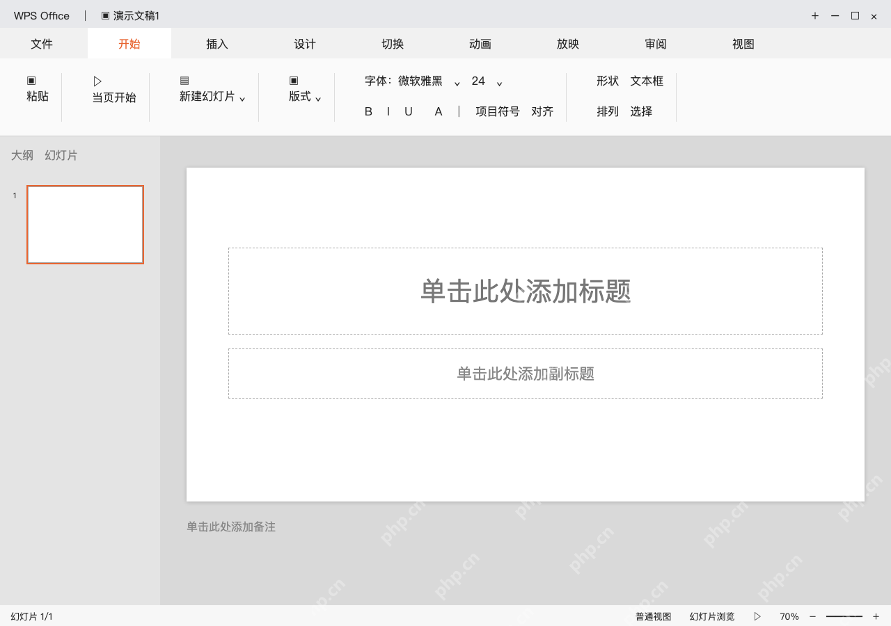891x626 pixels.
Task: Start slideshow from current slide (当页开始)
Action: click(114, 90)
